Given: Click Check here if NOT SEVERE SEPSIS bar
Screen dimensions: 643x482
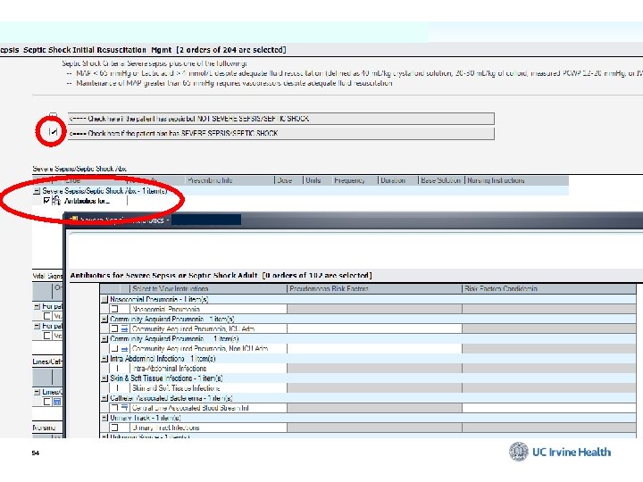Looking at the screenshot, I should 281,119.
